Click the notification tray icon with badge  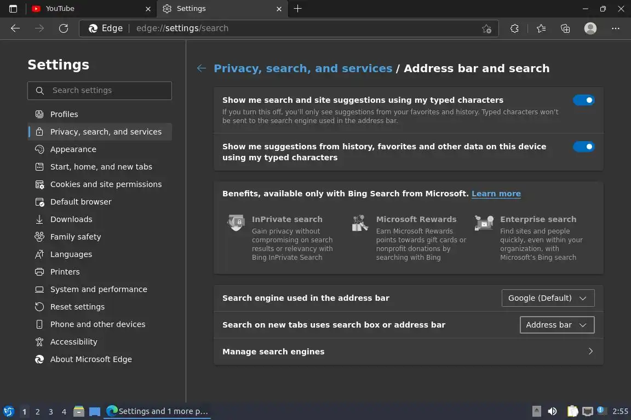(x=600, y=410)
